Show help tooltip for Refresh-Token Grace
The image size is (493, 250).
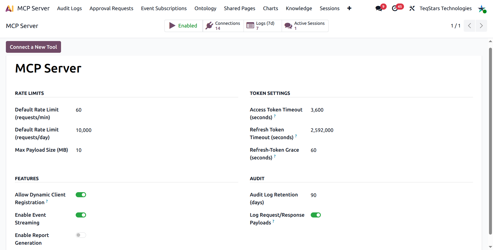tap(275, 156)
